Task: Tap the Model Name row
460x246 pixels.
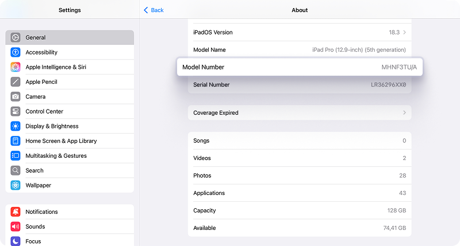Action: 299,50
